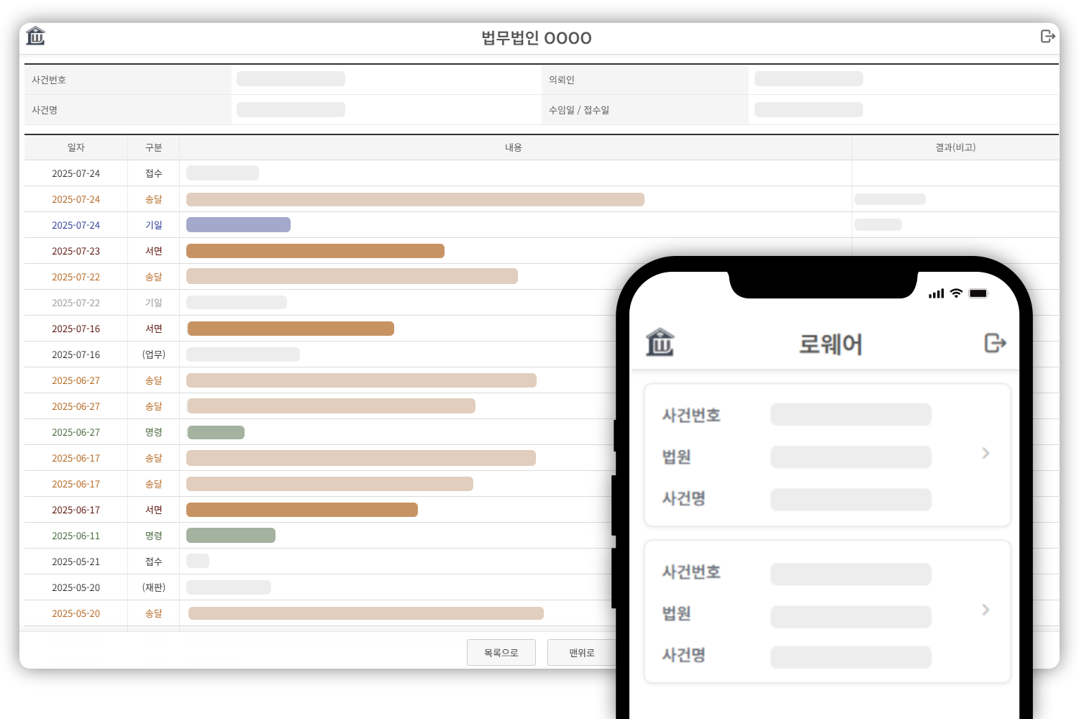
Task: Sort by the 일자 column header
Action: click(76, 147)
